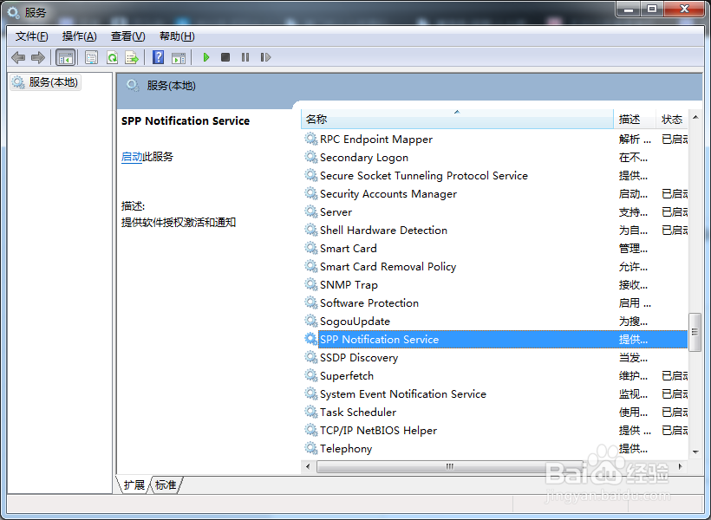Toggle the console tree pane icon

coord(65,57)
